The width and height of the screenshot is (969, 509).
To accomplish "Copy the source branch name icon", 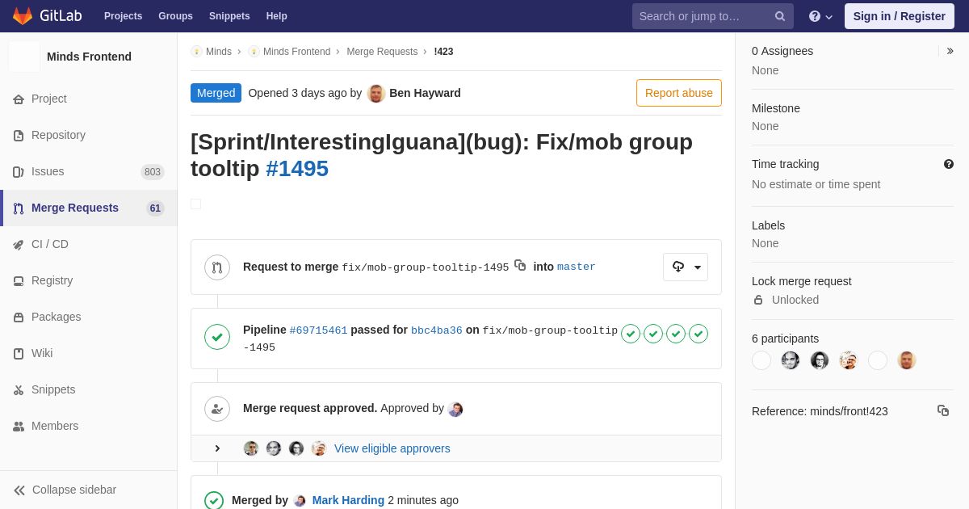I will (x=520, y=266).
